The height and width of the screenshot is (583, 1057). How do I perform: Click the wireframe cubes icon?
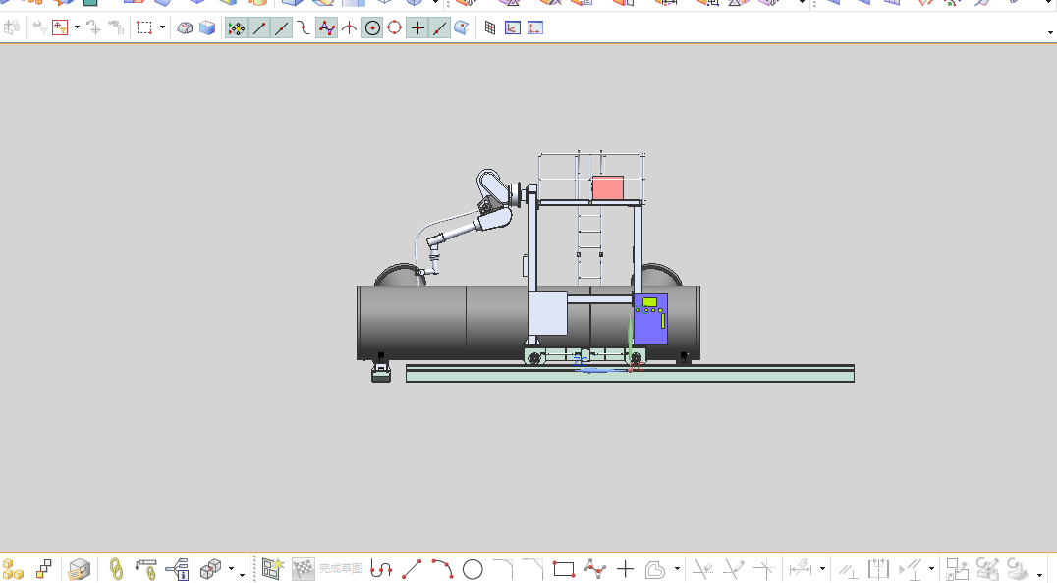(211, 569)
